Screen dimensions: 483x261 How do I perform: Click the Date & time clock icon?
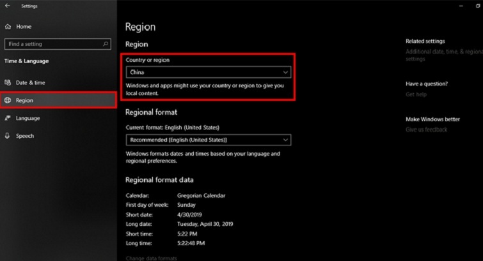(x=8, y=83)
